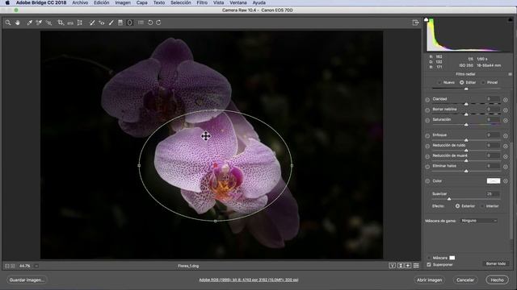Select the Transform tool

point(80,23)
